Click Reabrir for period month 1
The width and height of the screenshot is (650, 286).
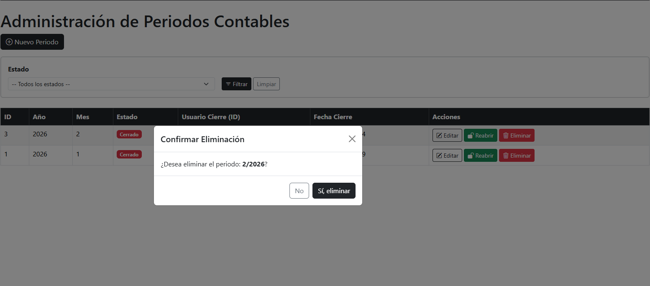point(480,156)
